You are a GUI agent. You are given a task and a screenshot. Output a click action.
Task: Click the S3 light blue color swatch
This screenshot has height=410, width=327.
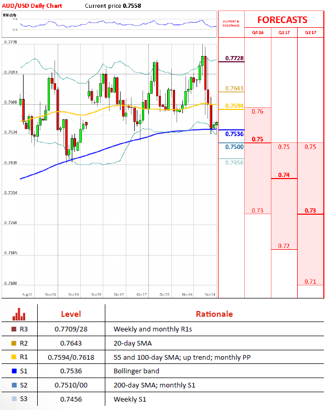(14, 399)
